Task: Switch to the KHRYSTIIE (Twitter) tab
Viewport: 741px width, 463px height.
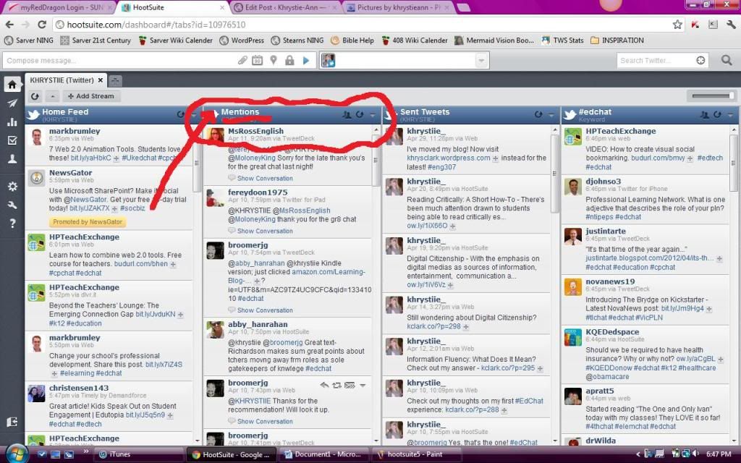Action: (62, 80)
